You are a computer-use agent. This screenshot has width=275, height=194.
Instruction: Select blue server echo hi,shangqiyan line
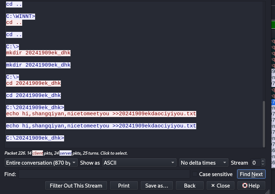[101, 126]
